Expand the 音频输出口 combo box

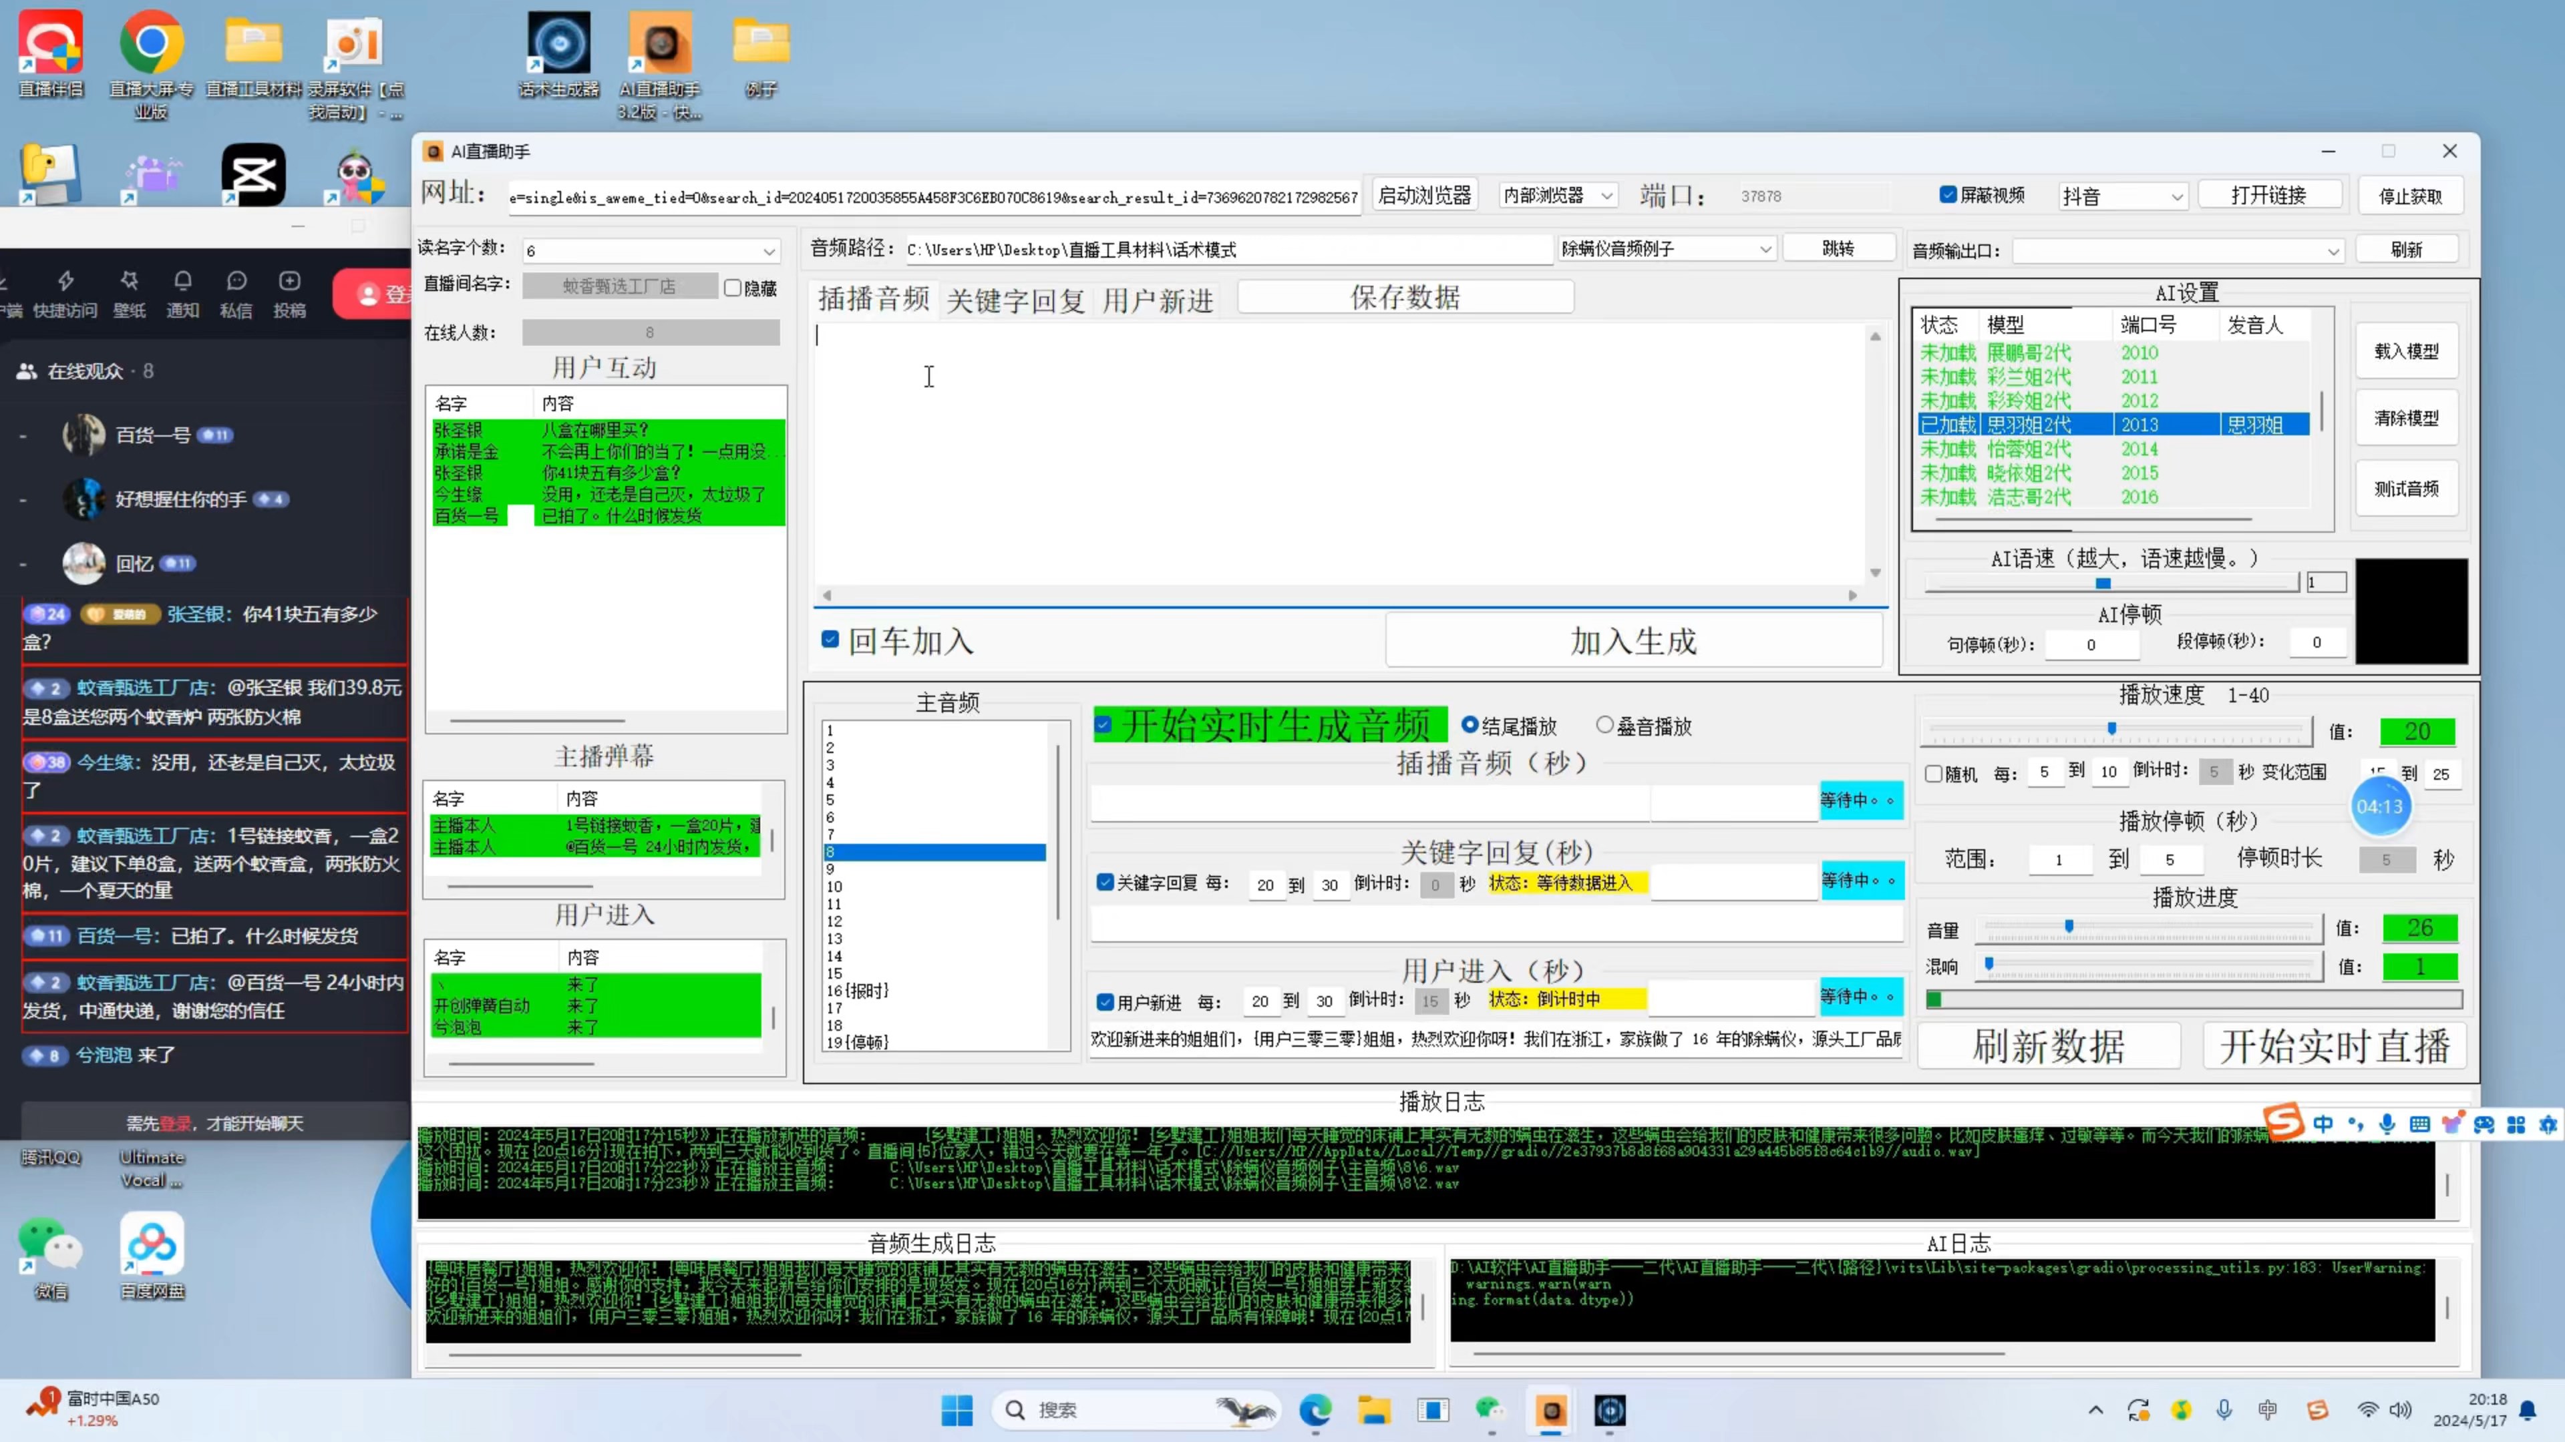2332,251
